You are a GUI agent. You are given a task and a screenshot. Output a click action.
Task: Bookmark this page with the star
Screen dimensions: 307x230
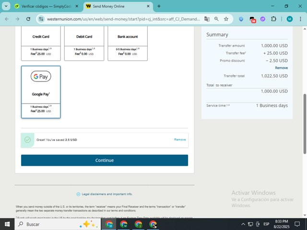[226, 19]
